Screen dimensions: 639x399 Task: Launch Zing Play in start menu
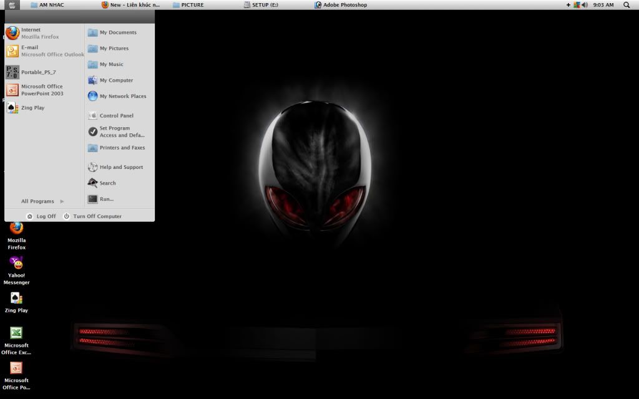pyautogui.click(x=44, y=107)
